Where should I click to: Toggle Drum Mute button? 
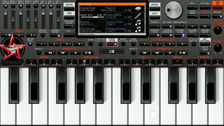(x=205, y=35)
